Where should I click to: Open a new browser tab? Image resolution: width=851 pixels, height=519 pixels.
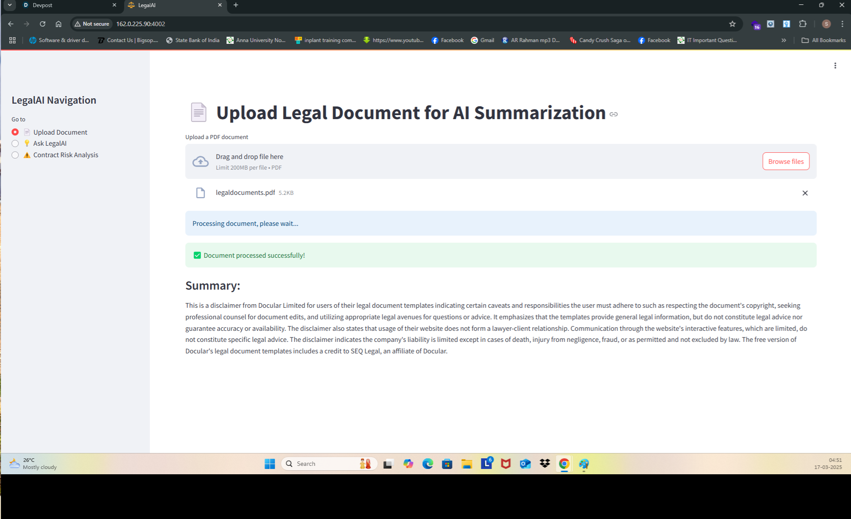[236, 5]
